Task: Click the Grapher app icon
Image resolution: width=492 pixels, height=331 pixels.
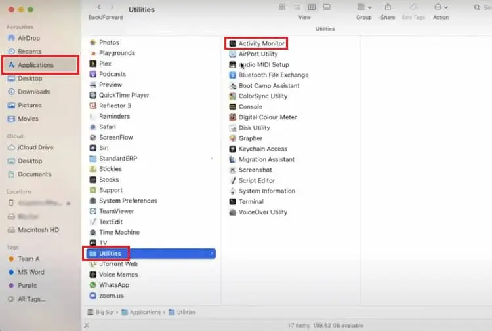Action: pyautogui.click(x=232, y=138)
